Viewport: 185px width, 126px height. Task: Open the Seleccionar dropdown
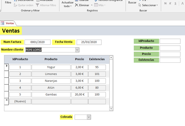point(148,5)
